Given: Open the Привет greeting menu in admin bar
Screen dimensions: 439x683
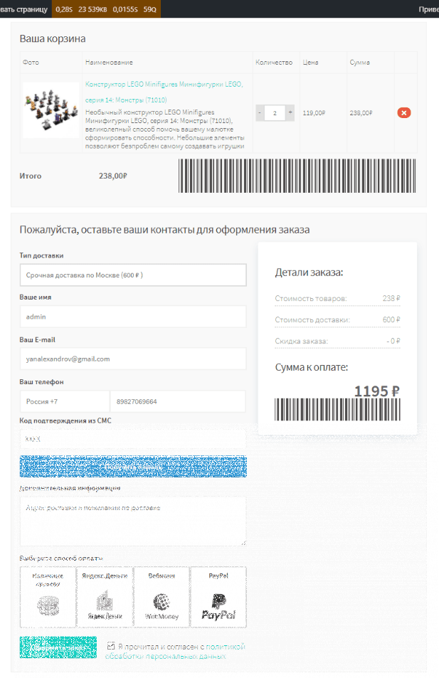Looking at the screenshot, I should click(x=428, y=9).
